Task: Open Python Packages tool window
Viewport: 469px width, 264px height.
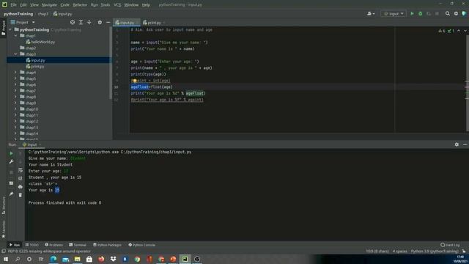Action: [107, 245]
